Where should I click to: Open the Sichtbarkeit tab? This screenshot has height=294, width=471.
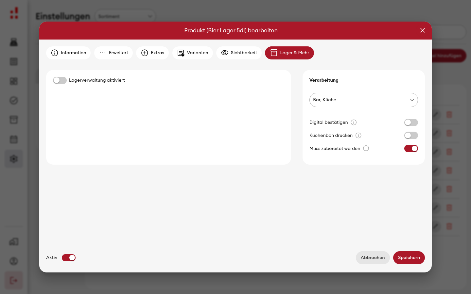239,53
